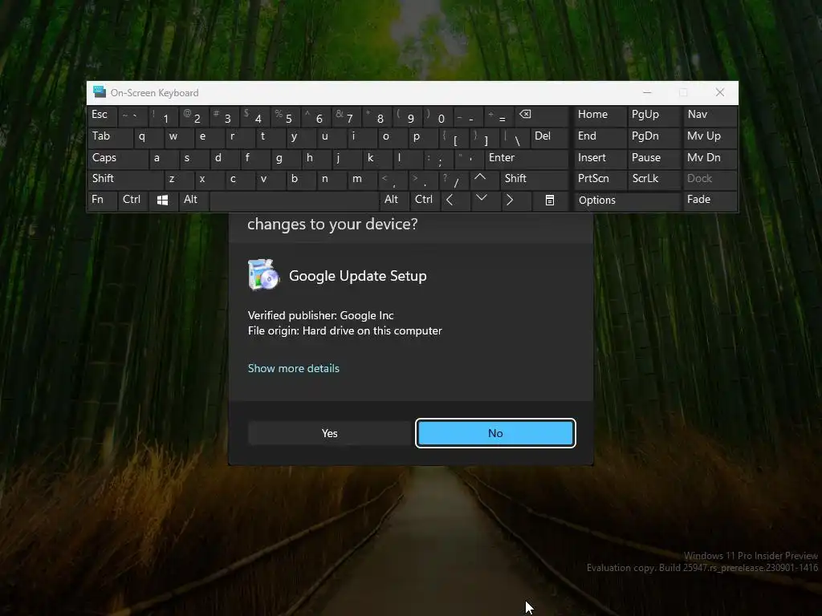The width and height of the screenshot is (822, 616).
Task: Click the number 1 key
Action: tap(163, 116)
